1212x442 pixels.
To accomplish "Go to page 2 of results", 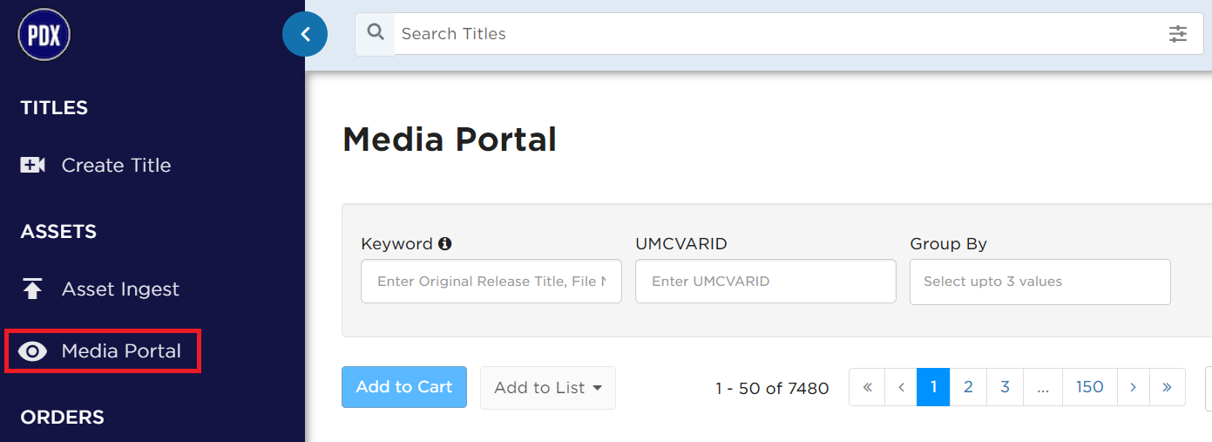I will point(968,386).
